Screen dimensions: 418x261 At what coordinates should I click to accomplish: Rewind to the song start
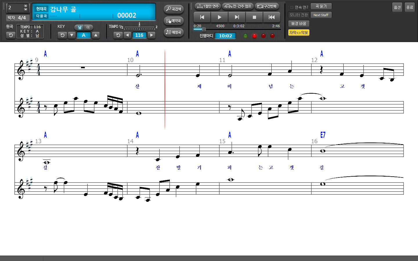click(x=272, y=17)
